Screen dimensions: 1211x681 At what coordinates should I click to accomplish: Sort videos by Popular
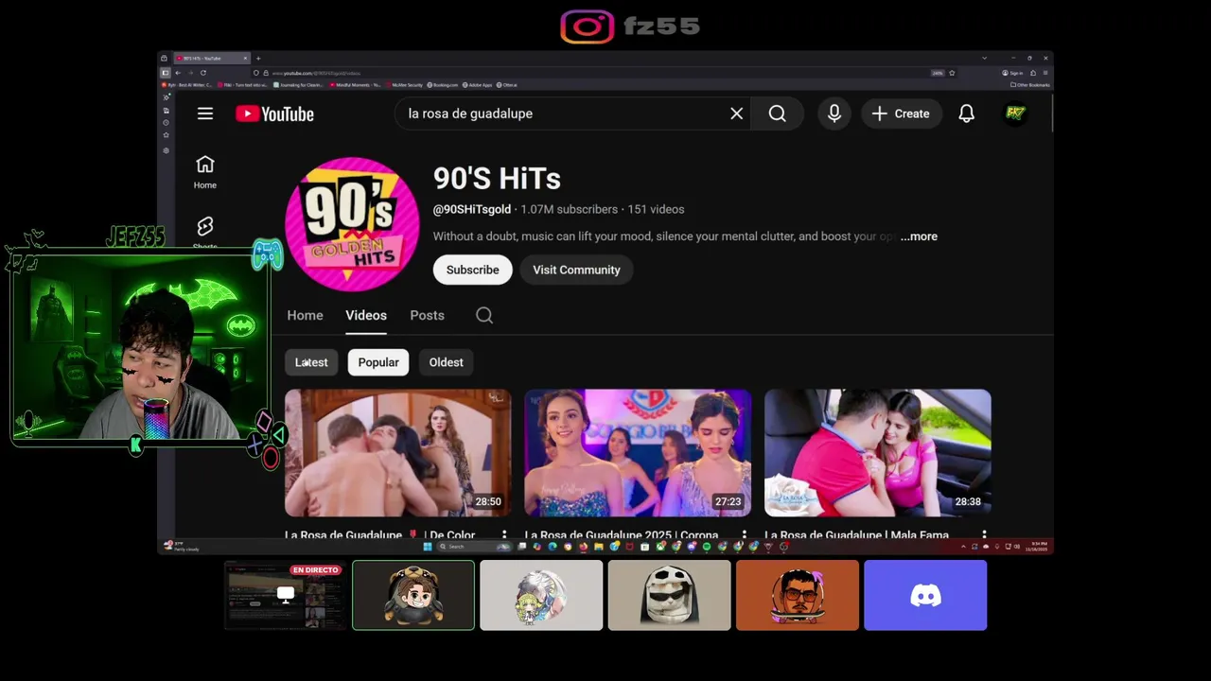coord(378,362)
